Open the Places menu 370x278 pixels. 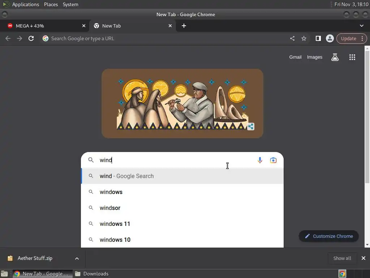point(51,4)
